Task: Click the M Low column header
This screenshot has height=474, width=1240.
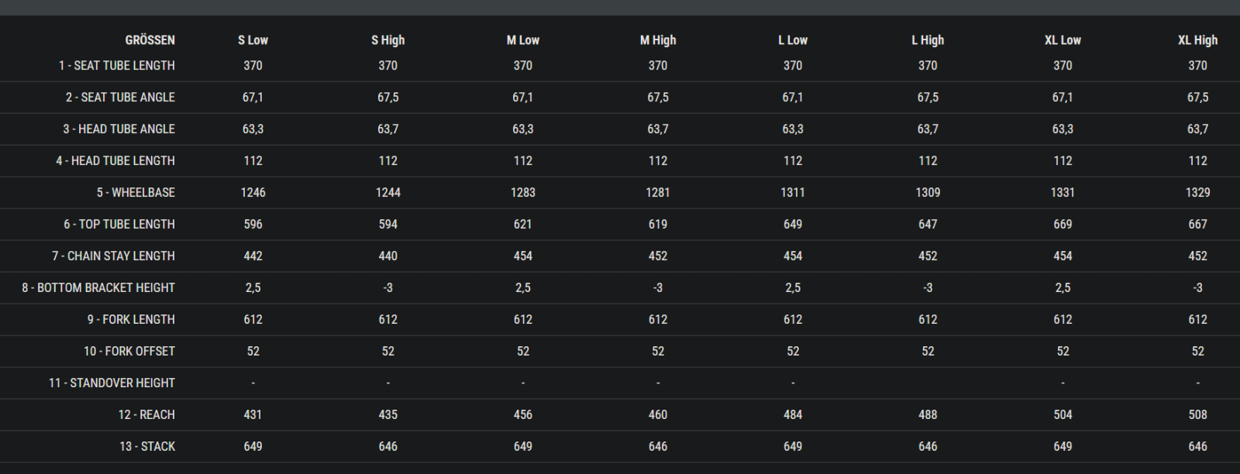Action: pyautogui.click(x=522, y=40)
